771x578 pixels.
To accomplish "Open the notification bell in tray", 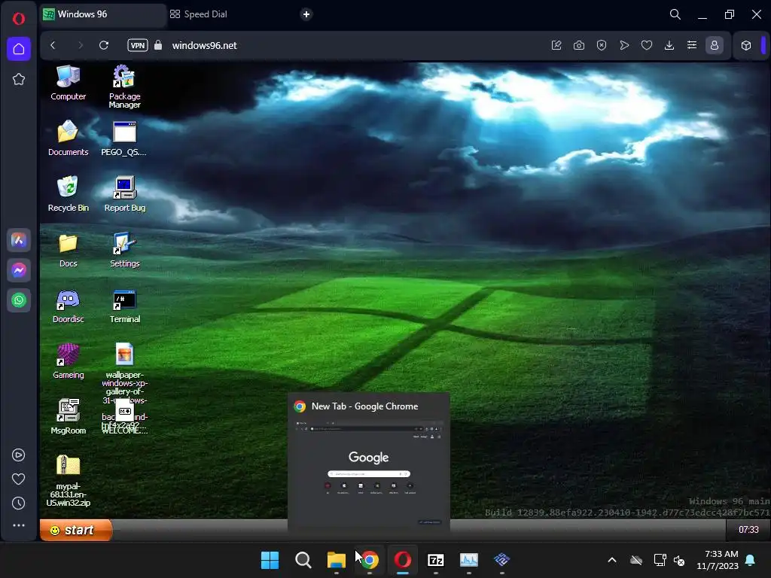I will [x=751, y=560].
